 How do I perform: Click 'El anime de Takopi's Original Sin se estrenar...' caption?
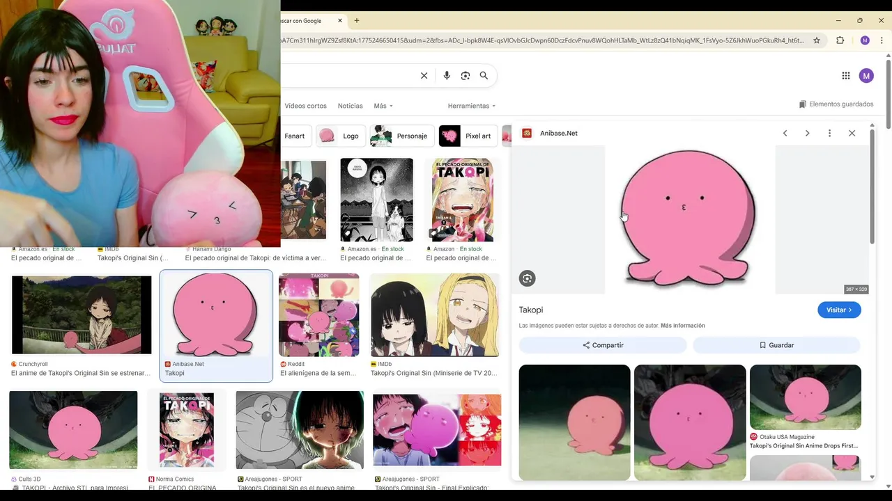coord(81,374)
